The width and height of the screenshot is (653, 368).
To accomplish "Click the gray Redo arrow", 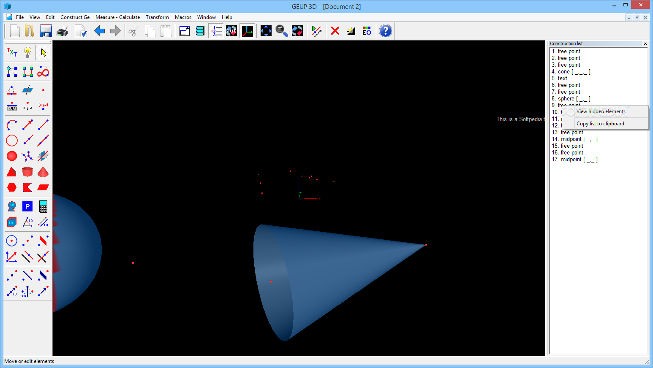I will pos(115,31).
